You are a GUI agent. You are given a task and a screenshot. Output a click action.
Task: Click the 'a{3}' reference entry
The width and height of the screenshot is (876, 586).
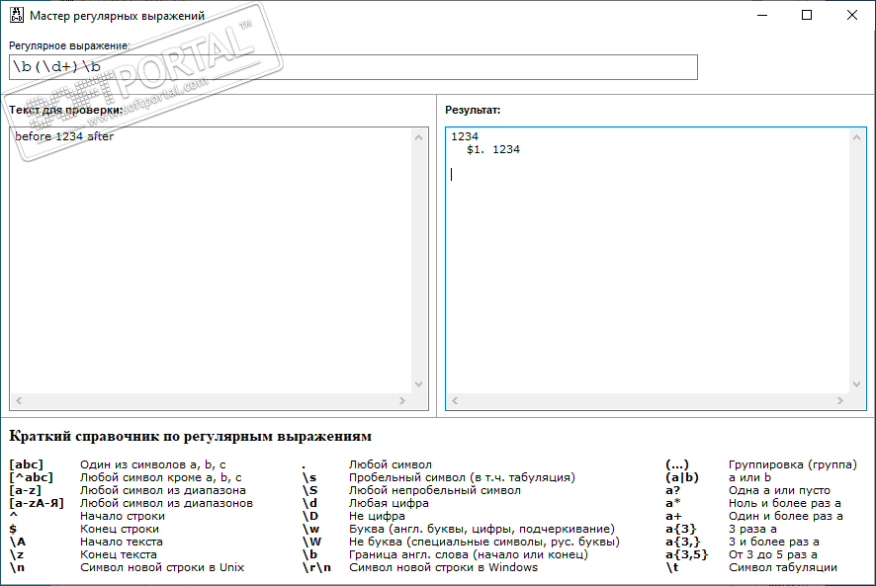click(x=681, y=529)
